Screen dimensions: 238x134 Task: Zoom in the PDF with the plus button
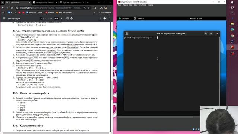click(x=61, y=19)
